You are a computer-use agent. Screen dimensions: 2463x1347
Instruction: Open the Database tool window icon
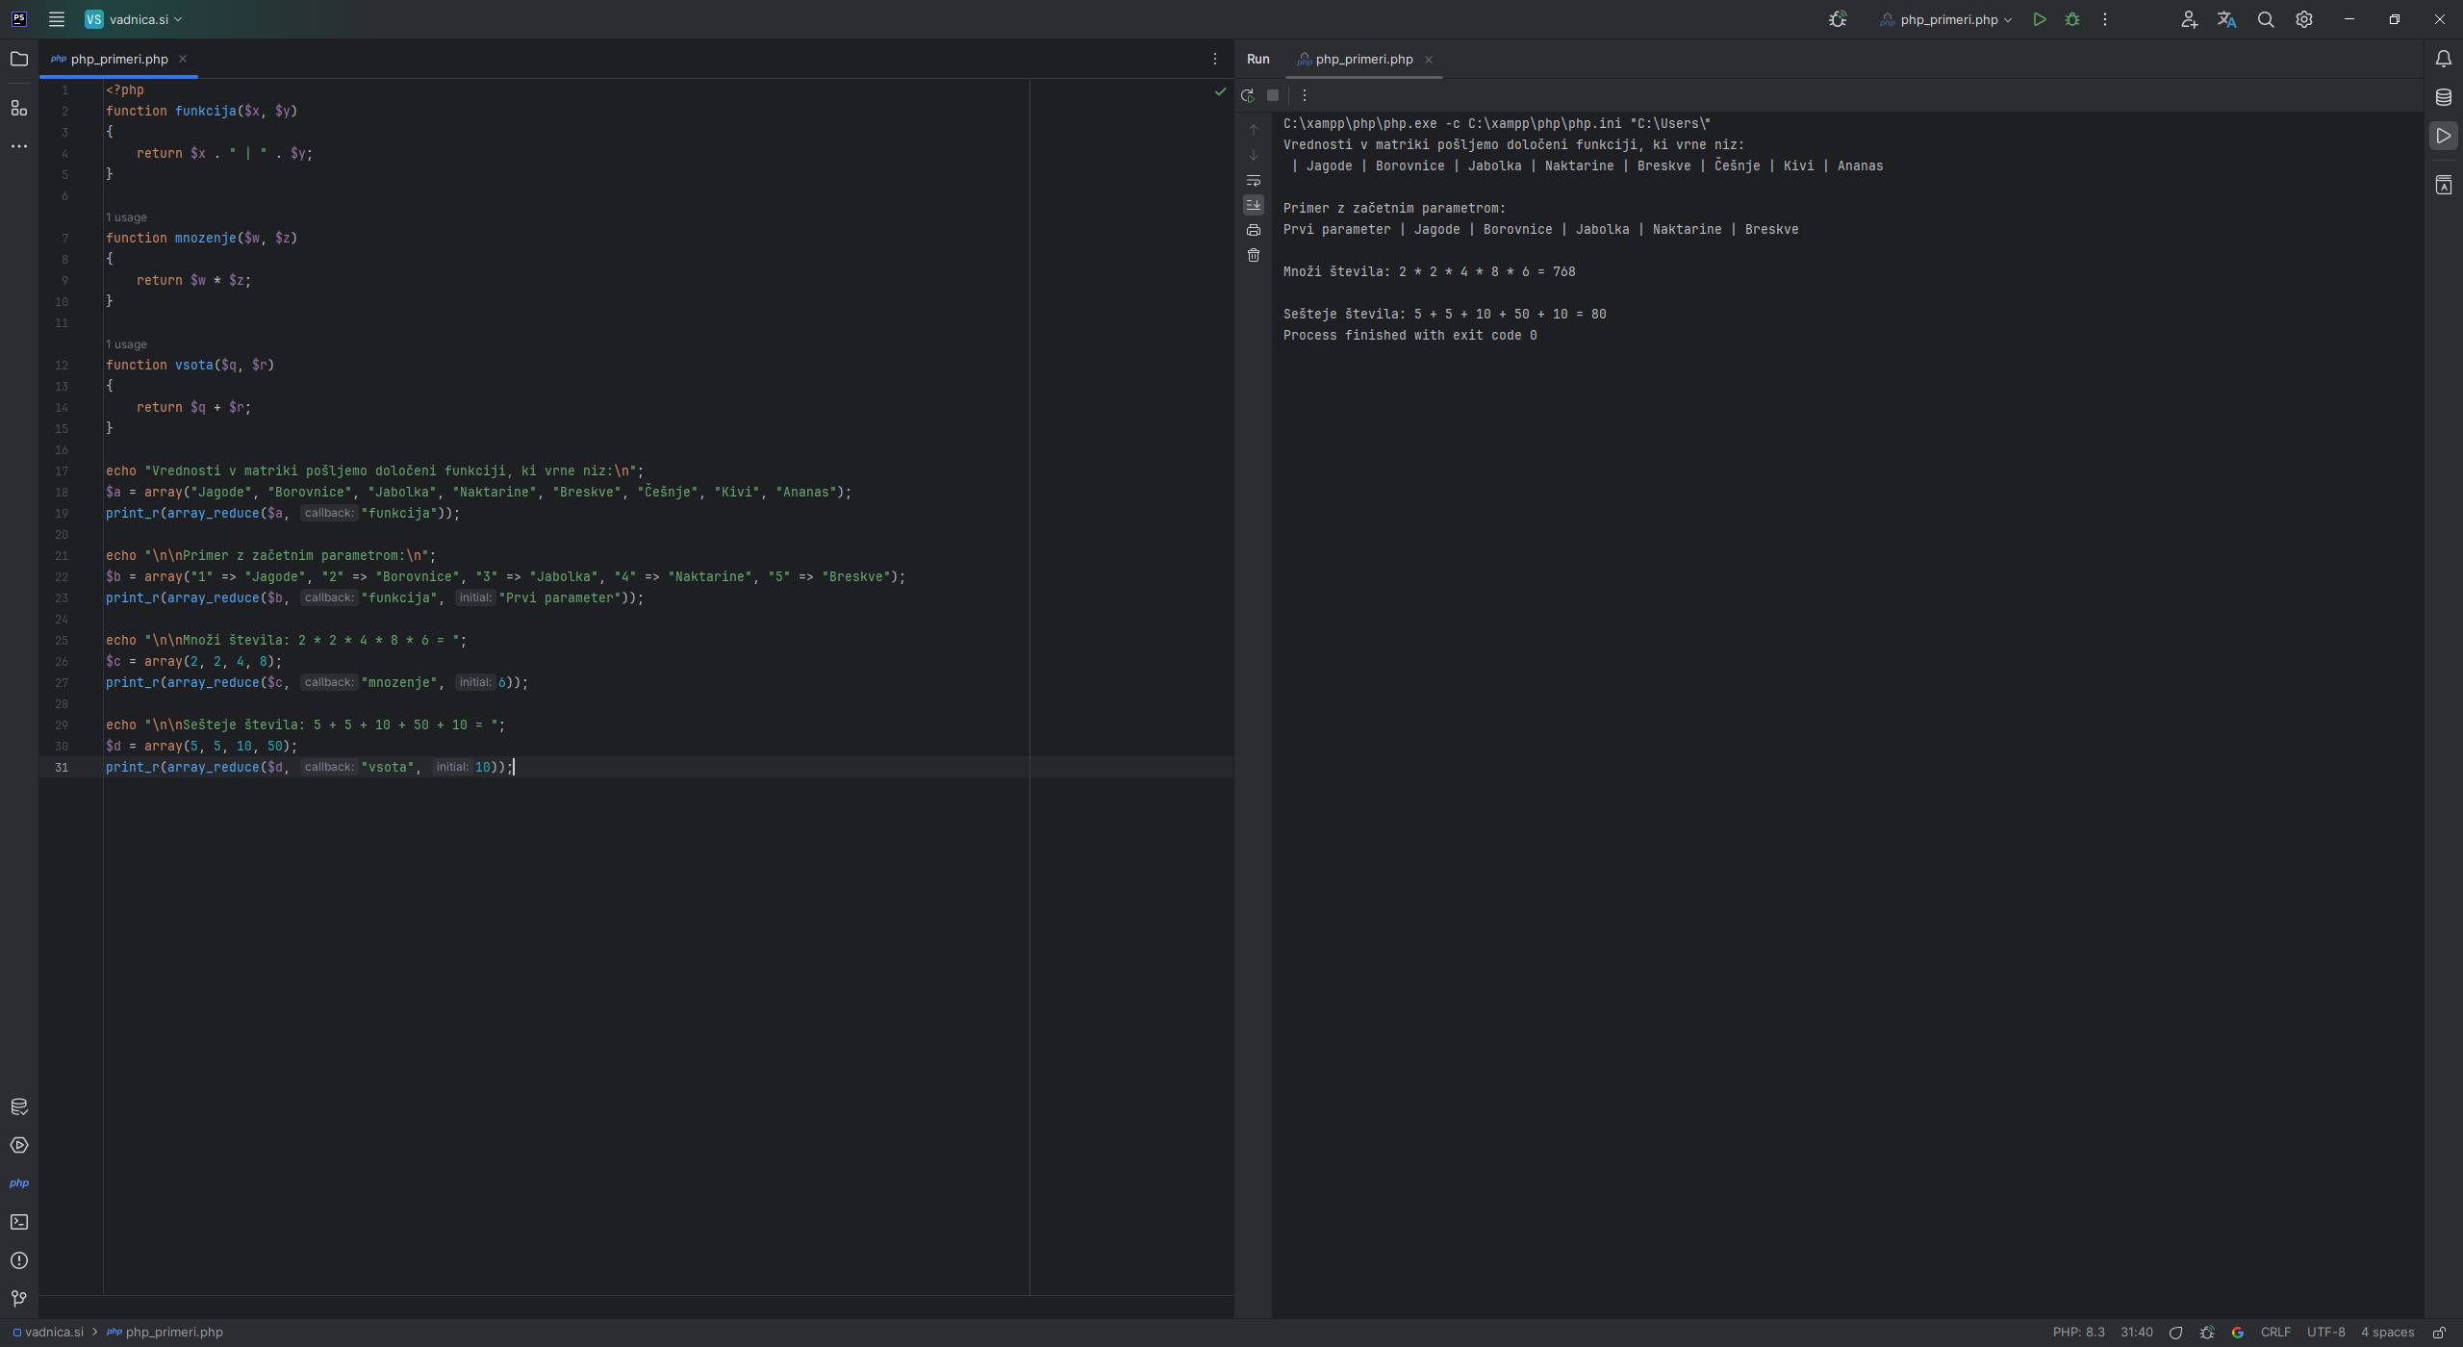2443,96
